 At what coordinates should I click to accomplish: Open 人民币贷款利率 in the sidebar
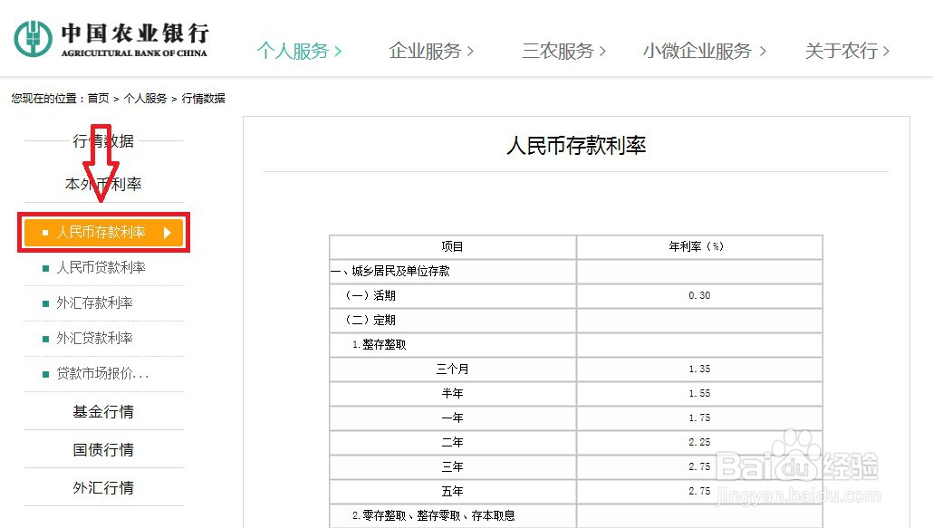(x=101, y=267)
